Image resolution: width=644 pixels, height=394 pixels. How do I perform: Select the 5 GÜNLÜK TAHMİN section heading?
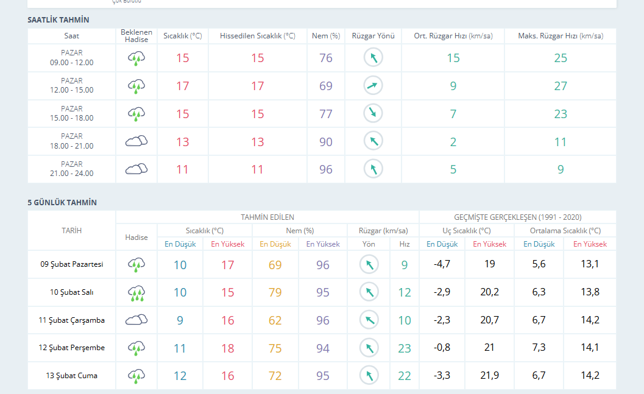62,202
